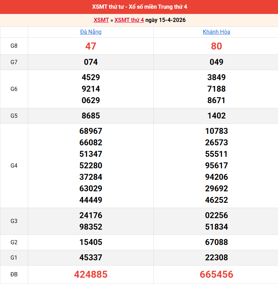Click the G4 row label
Viewport: 278px width, 284px height.
14,166
